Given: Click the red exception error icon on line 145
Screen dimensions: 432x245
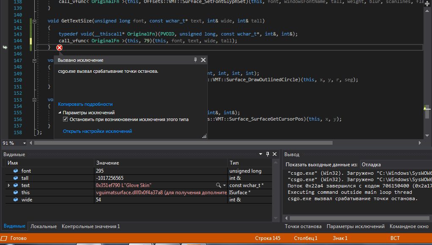Looking at the screenshot, I should [59, 48].
